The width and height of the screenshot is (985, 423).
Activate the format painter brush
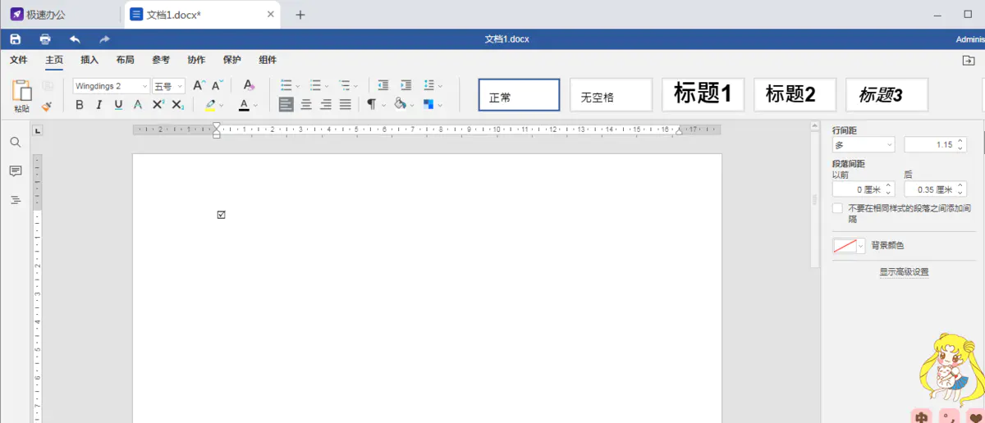pos(47,105)
